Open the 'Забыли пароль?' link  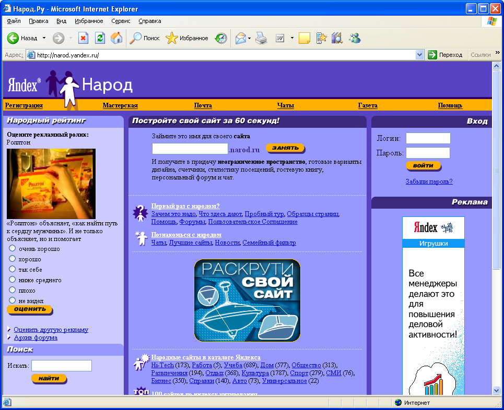429,182
